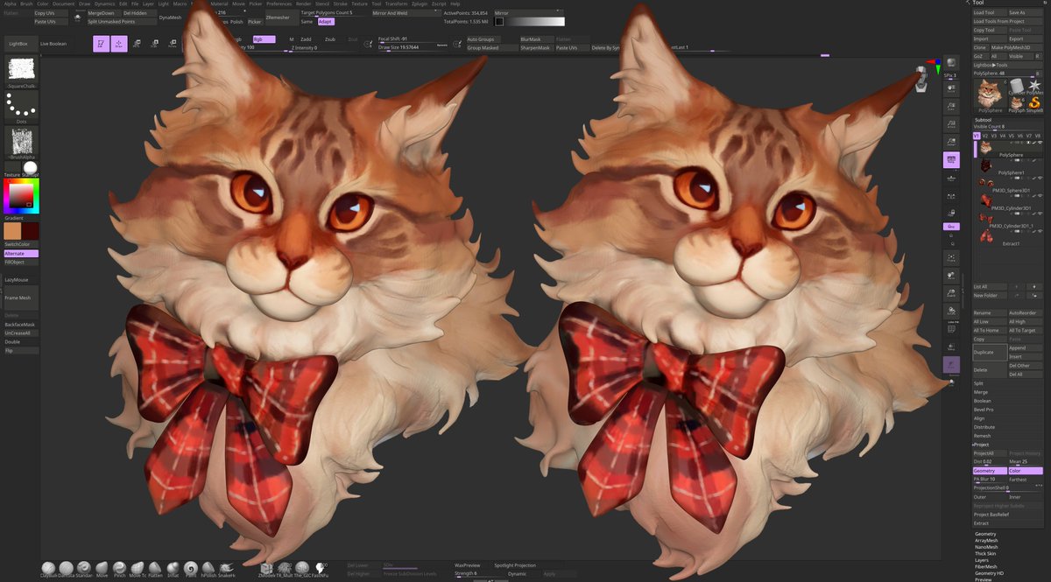Expand the NanoMesh section

986,547
